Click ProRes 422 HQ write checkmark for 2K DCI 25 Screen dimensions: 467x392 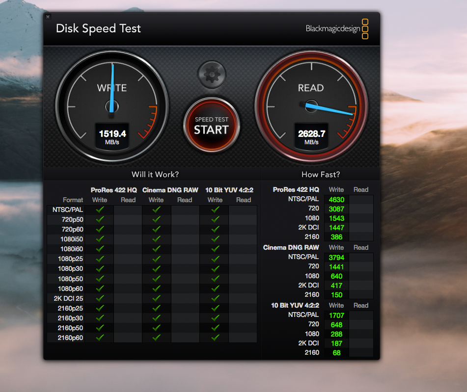tap(100, 298)
